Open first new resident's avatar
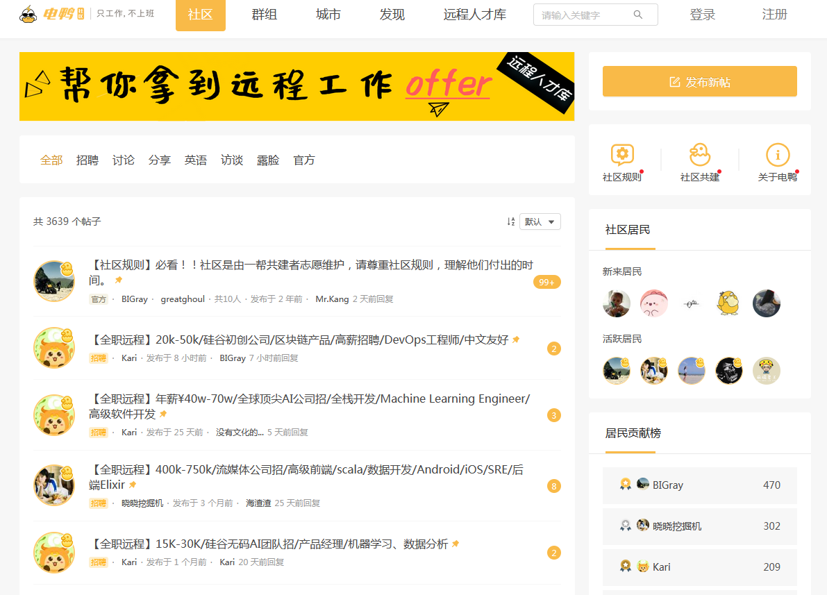This screenshot has width=827, height=595. click(617, 303)
